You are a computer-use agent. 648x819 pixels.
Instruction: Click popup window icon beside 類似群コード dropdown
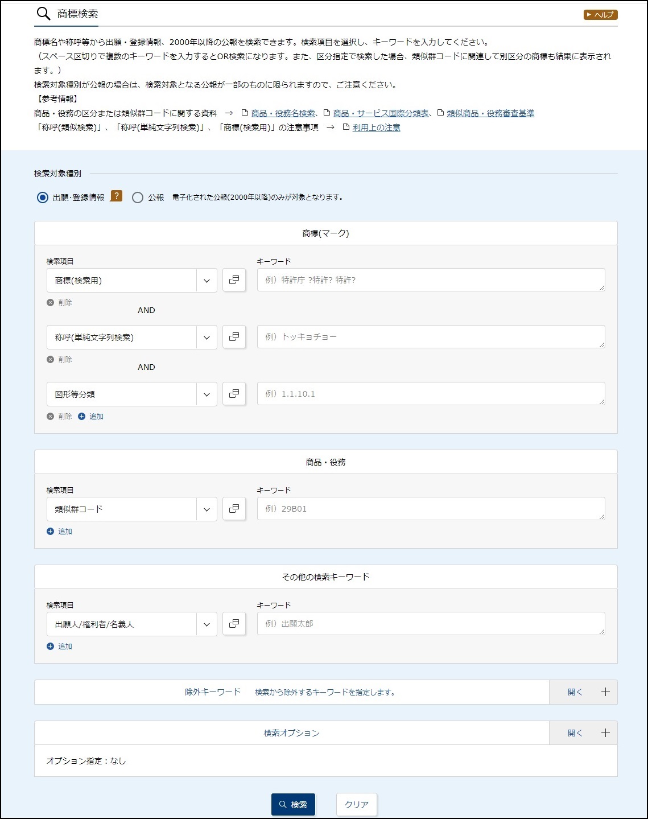click(x=234, y=509)
